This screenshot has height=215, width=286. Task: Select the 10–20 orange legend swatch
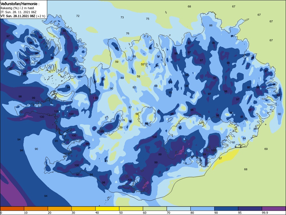[36, 209]
